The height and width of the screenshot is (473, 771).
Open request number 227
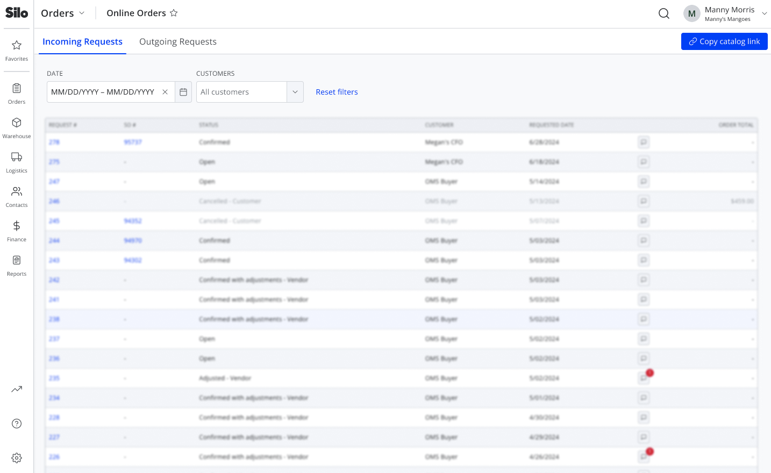click(x=54, y=437)
